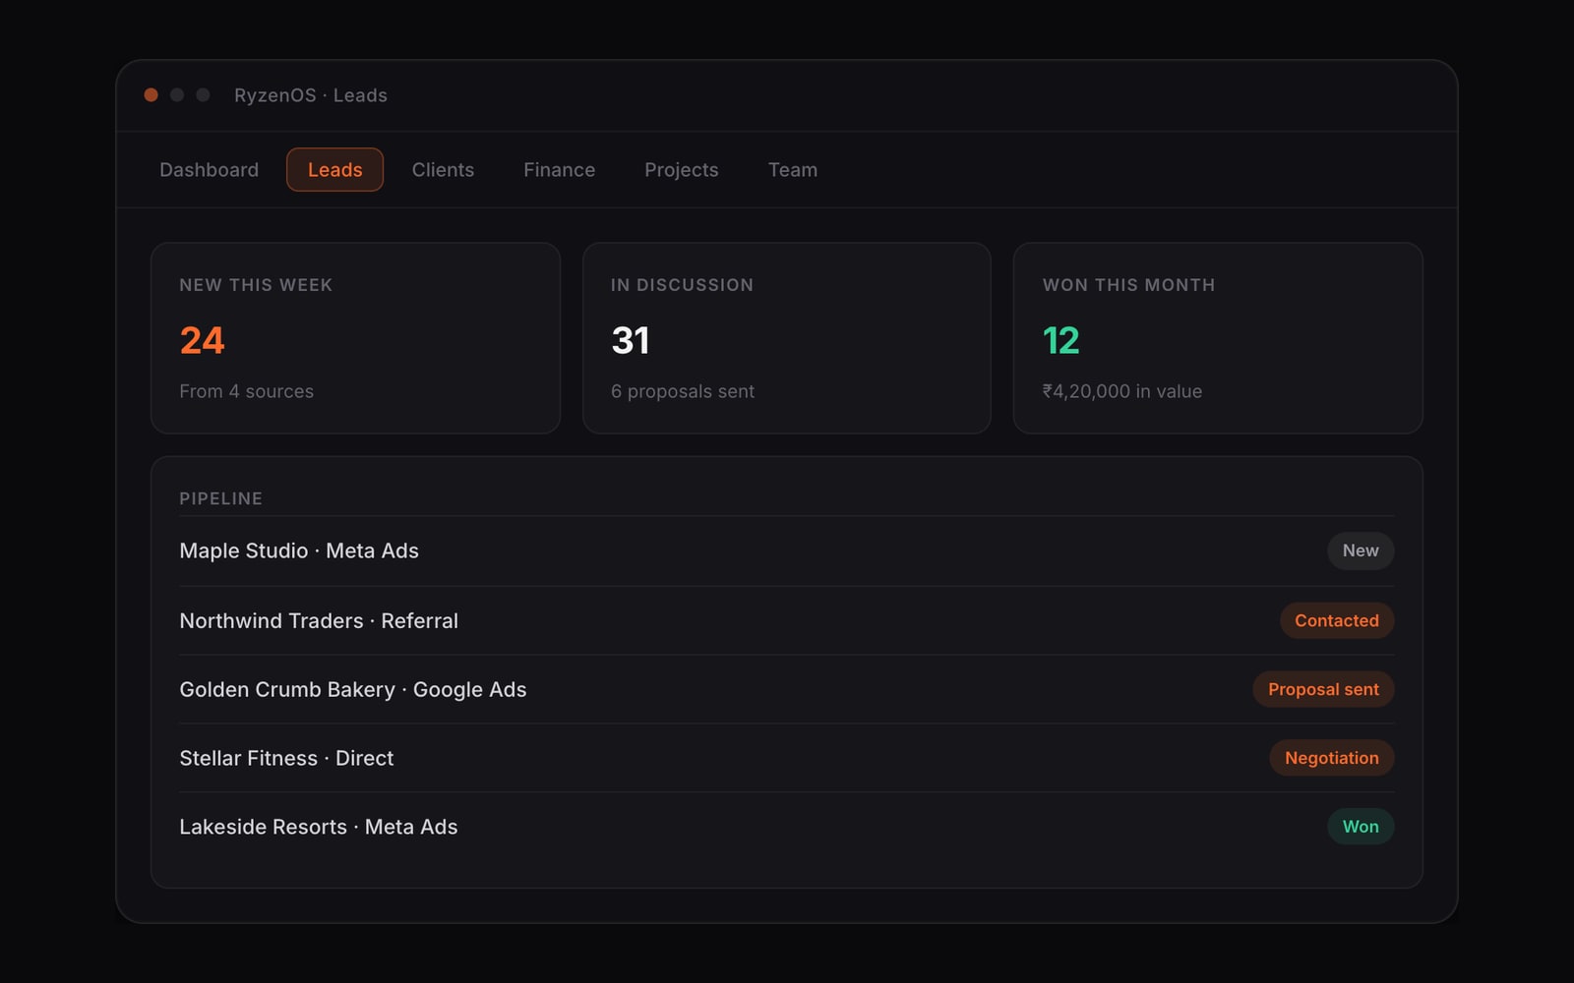Click the 'From 4 sources' text
This screenshot has width=1574, height=983.
pyautogui.click(x=246, y=391)
